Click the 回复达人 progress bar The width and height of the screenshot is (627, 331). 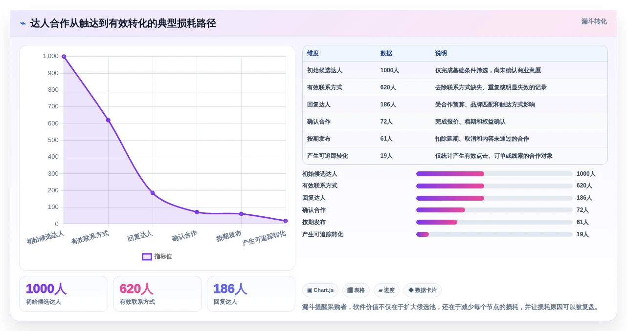tap(494, 198)
